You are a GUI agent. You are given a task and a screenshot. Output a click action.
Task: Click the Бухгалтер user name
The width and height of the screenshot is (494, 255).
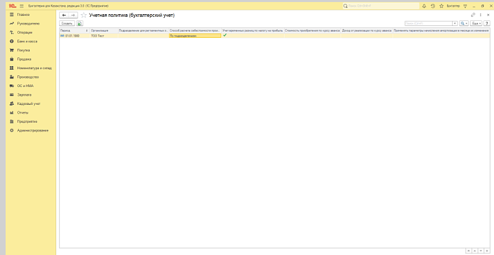(x=453, y=5)
